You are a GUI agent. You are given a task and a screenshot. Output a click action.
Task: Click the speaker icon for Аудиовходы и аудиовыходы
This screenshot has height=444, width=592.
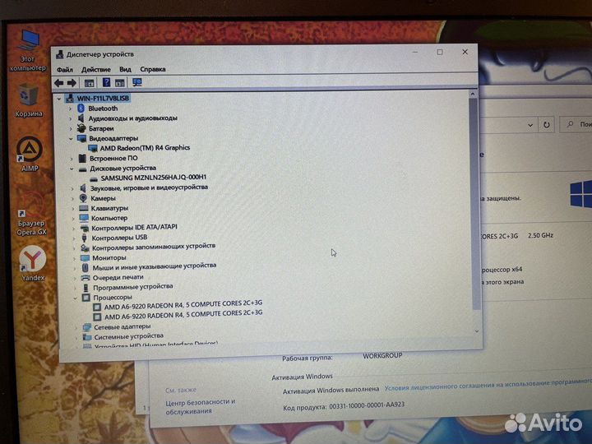coord(81,118)
